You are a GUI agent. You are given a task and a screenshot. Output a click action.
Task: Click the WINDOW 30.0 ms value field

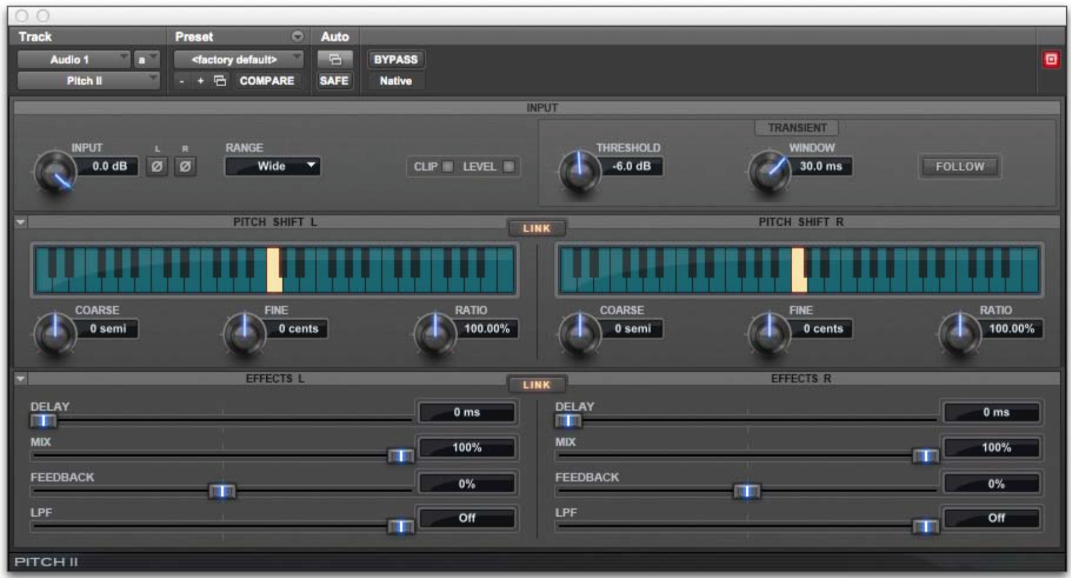(x=821, y=166)
